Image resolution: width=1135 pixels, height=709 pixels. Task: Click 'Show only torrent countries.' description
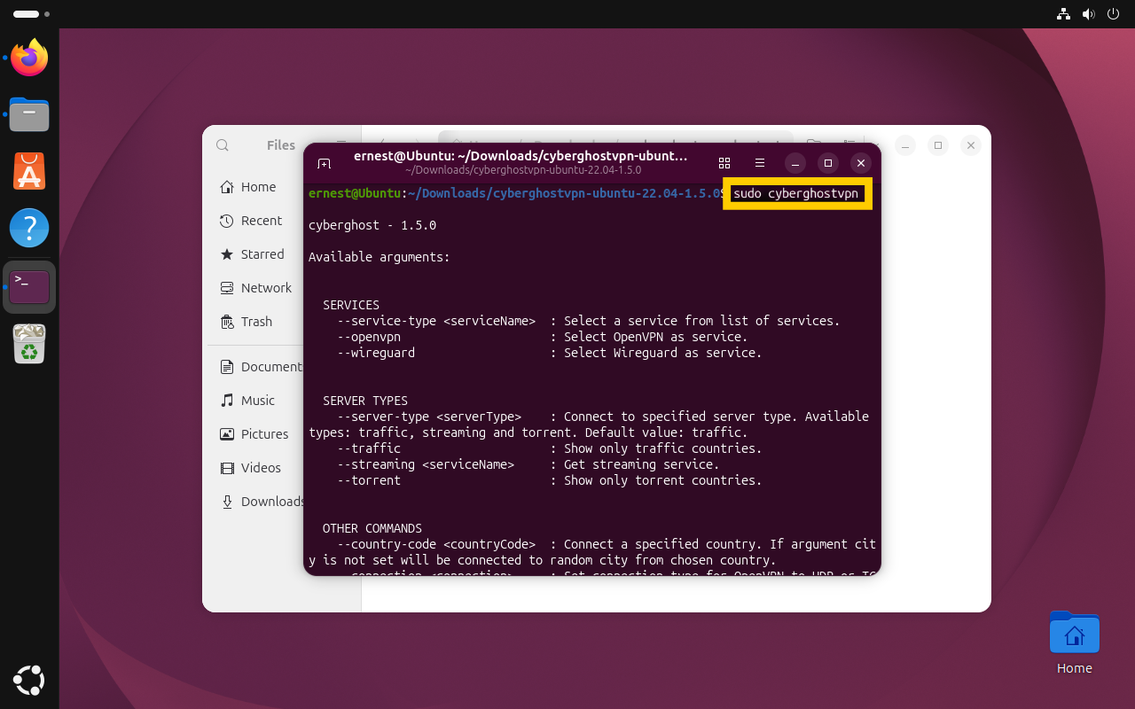(x=663, y=480)
